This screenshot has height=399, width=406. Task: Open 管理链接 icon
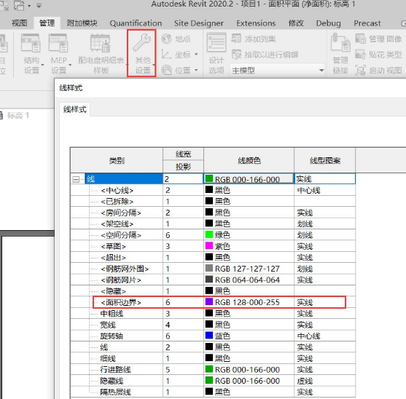340,43
